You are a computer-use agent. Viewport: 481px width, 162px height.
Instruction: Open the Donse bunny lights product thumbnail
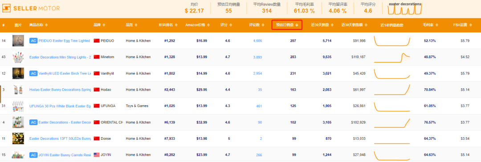[18, 138]
